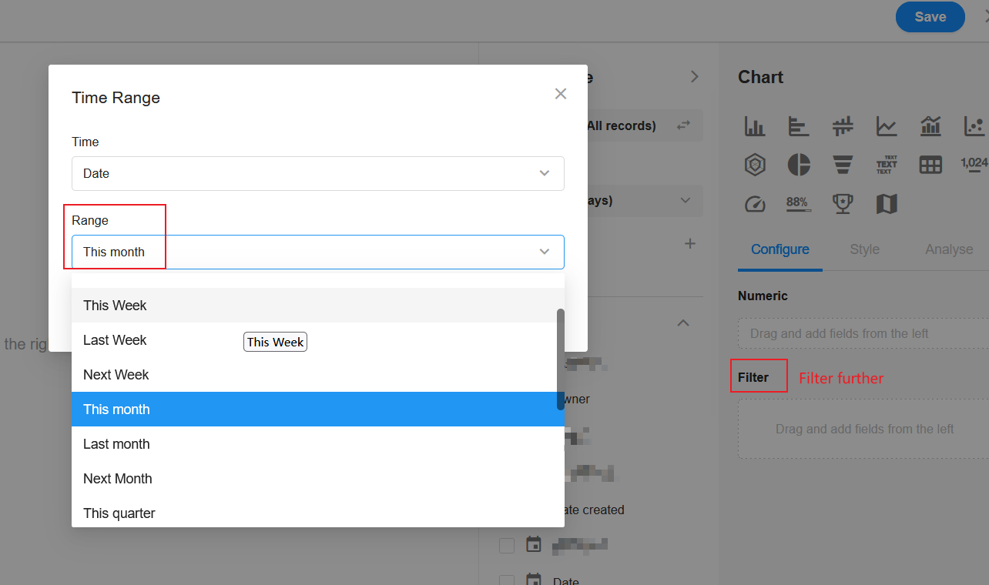Pick the line chart icon
Screen dimensions: 989x585
[x=887, y=126]
